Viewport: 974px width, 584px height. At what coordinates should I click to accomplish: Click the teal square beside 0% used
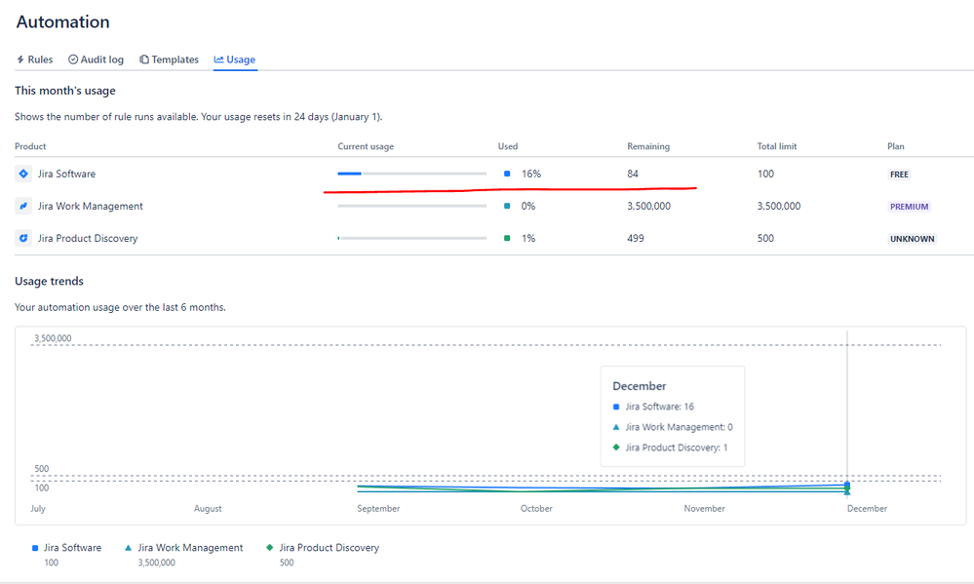507,207
